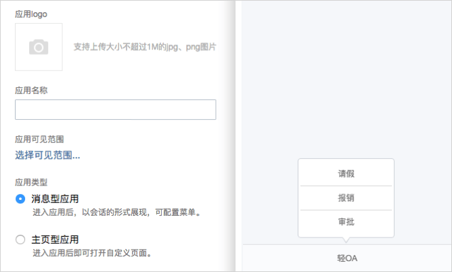Click the 应用名称 label text
This screenshot has width=452, height=272.
(x=31, y=91)
